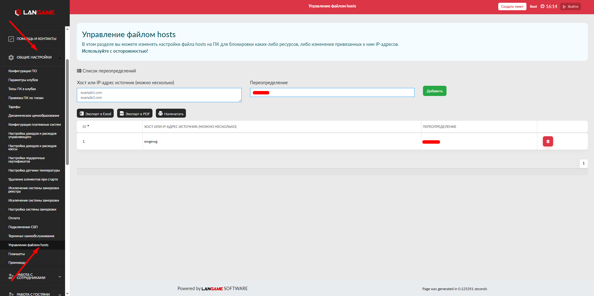This screenshot has width=594, height=296.
Task: Open Настройка подарочных сертификатов
Action: 26,160
